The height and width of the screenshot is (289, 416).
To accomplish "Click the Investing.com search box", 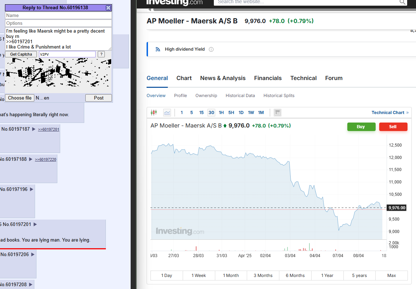I will pos(307,2).
